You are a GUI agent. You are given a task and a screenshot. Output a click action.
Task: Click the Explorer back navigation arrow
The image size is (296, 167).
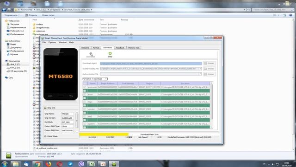coord(4,9)
